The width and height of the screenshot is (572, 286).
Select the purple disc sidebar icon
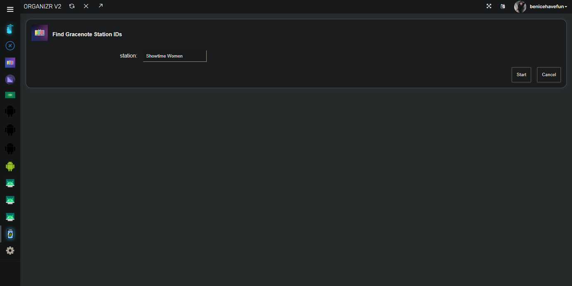point(10,79)
